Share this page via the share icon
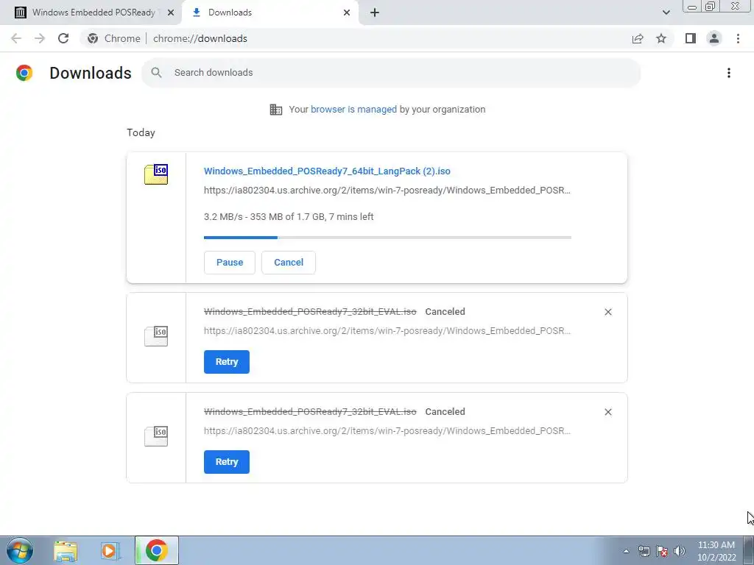 pyautogui.click(x=638, y=38)
